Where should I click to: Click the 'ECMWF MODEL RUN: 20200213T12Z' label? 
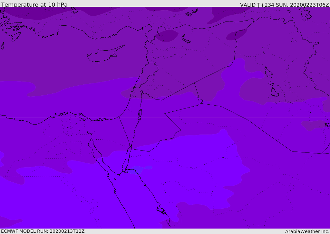point(43,231)
